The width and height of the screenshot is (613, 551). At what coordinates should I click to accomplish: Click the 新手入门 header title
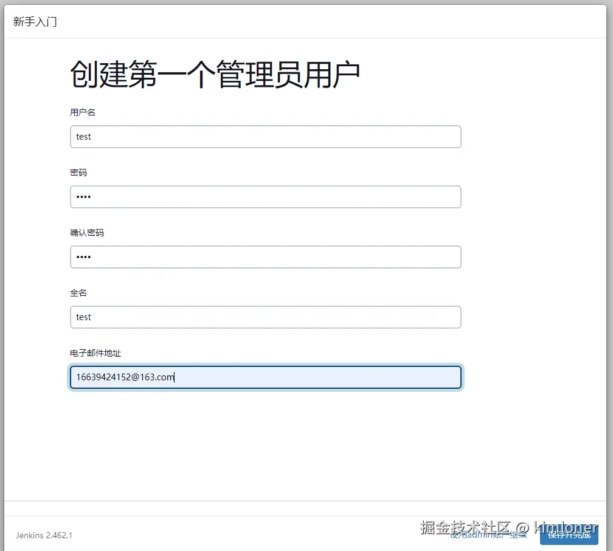(35, 21)
